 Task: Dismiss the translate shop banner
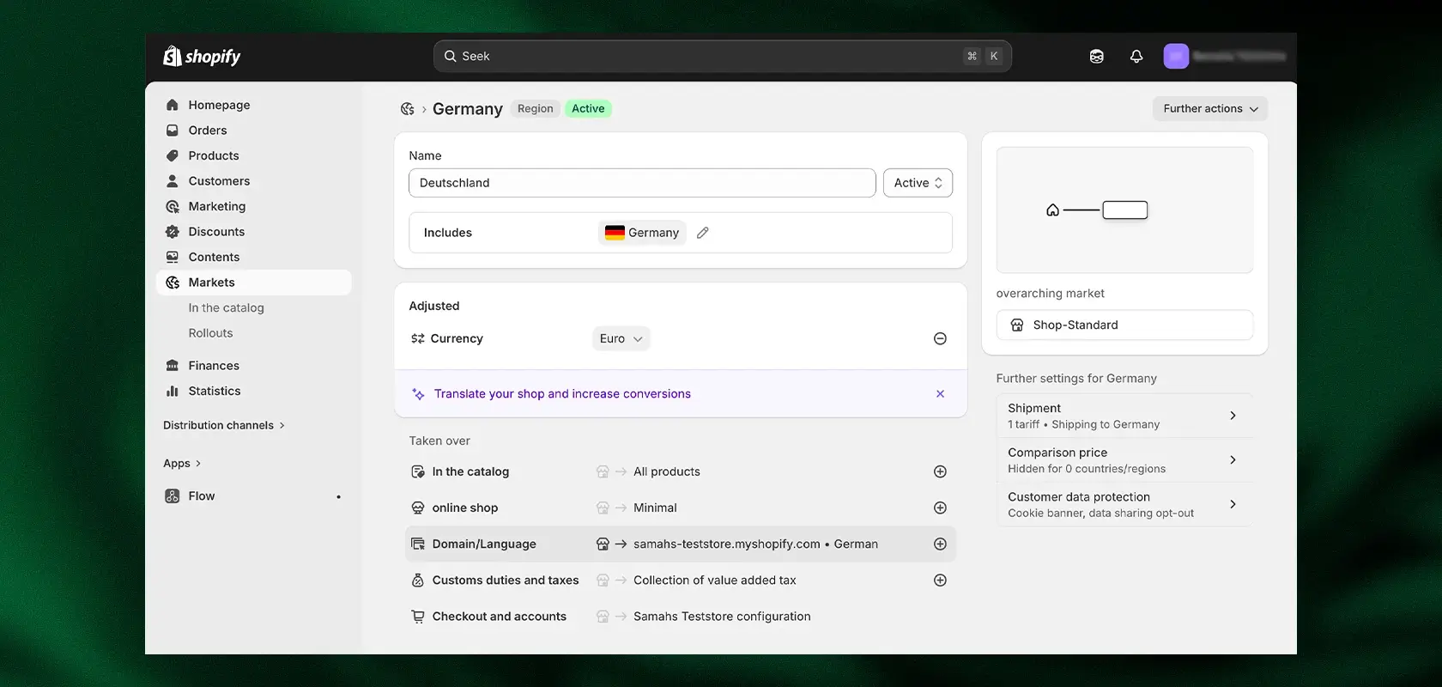click(x=940, y=393)
